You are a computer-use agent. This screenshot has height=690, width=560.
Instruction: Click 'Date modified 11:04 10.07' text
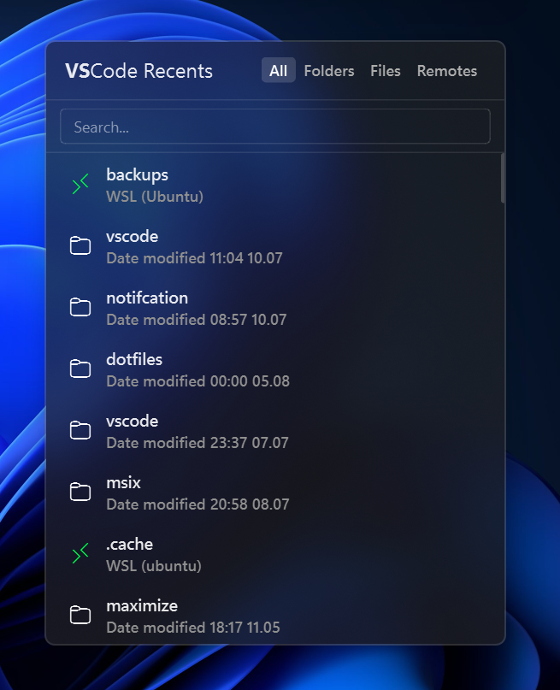pos(194,258)
